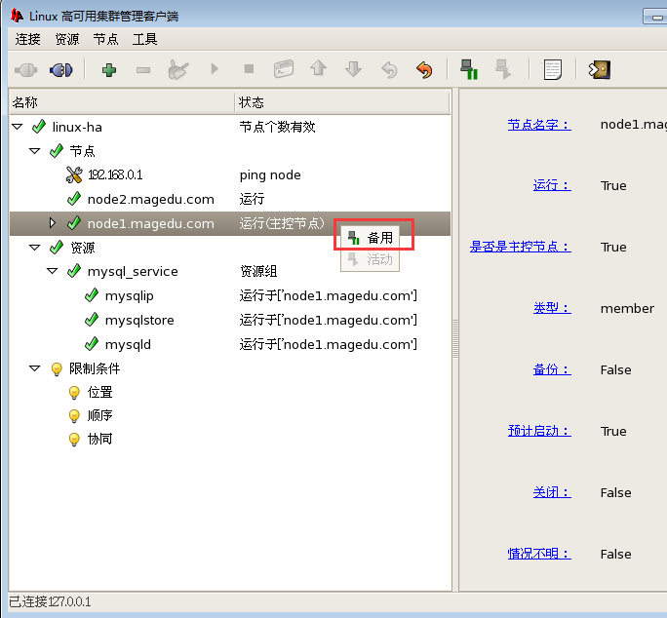Open the 工具 menu
The height and width of the screenshot is (618, 667).
coord(144,39)
